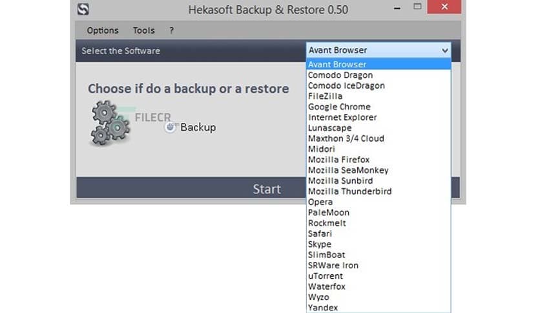Choose Avant Browser from the list
This screenshot has width=540, height=313.
point(379,64)
